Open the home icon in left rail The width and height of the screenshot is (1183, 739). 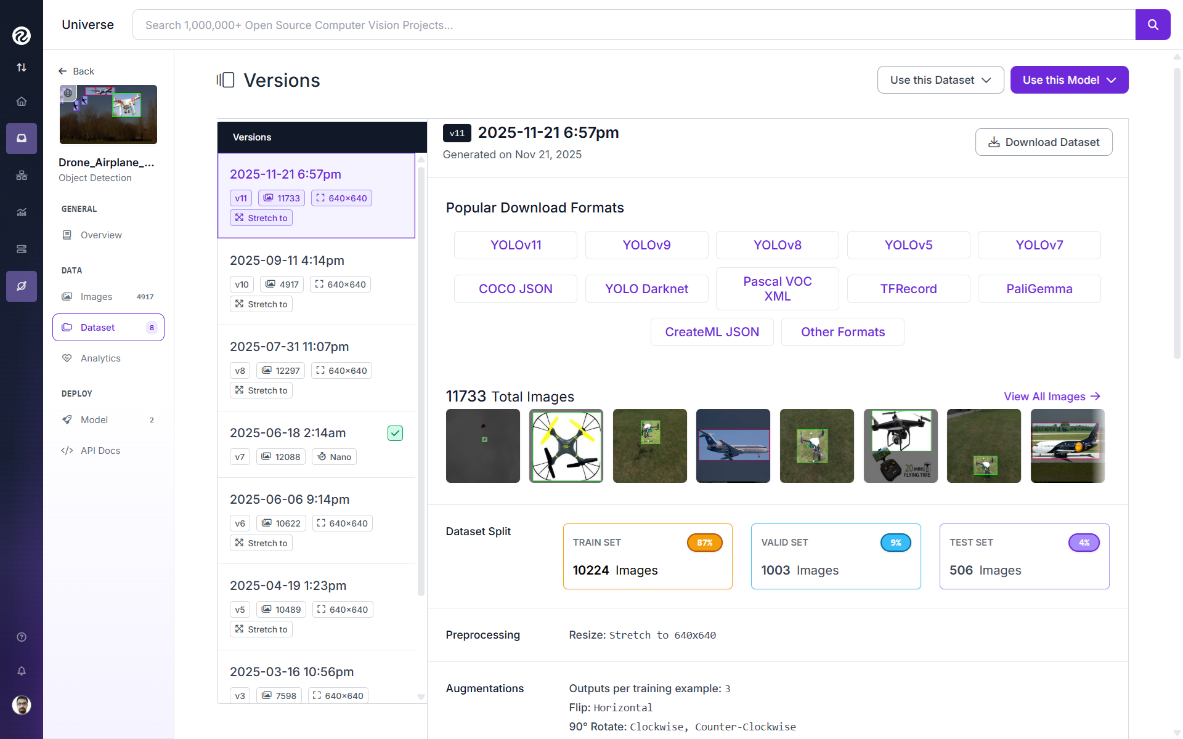pyautogui.click(x=22, y=101)
